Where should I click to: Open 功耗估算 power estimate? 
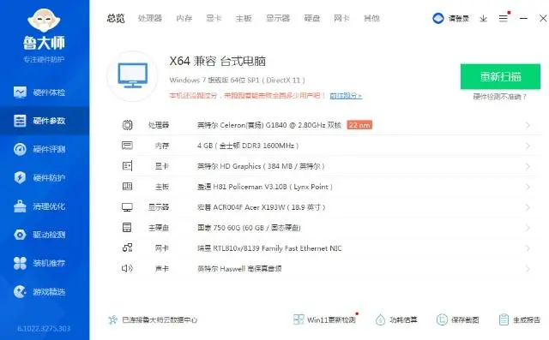[396, 319]
